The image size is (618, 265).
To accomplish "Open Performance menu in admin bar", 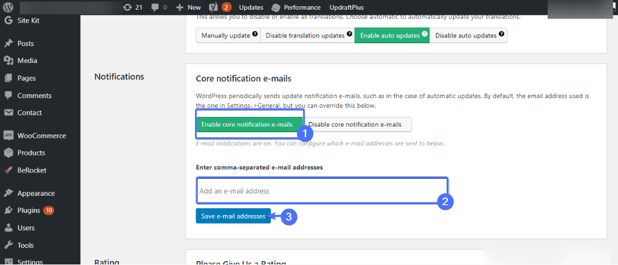I will tap(302, 7).
